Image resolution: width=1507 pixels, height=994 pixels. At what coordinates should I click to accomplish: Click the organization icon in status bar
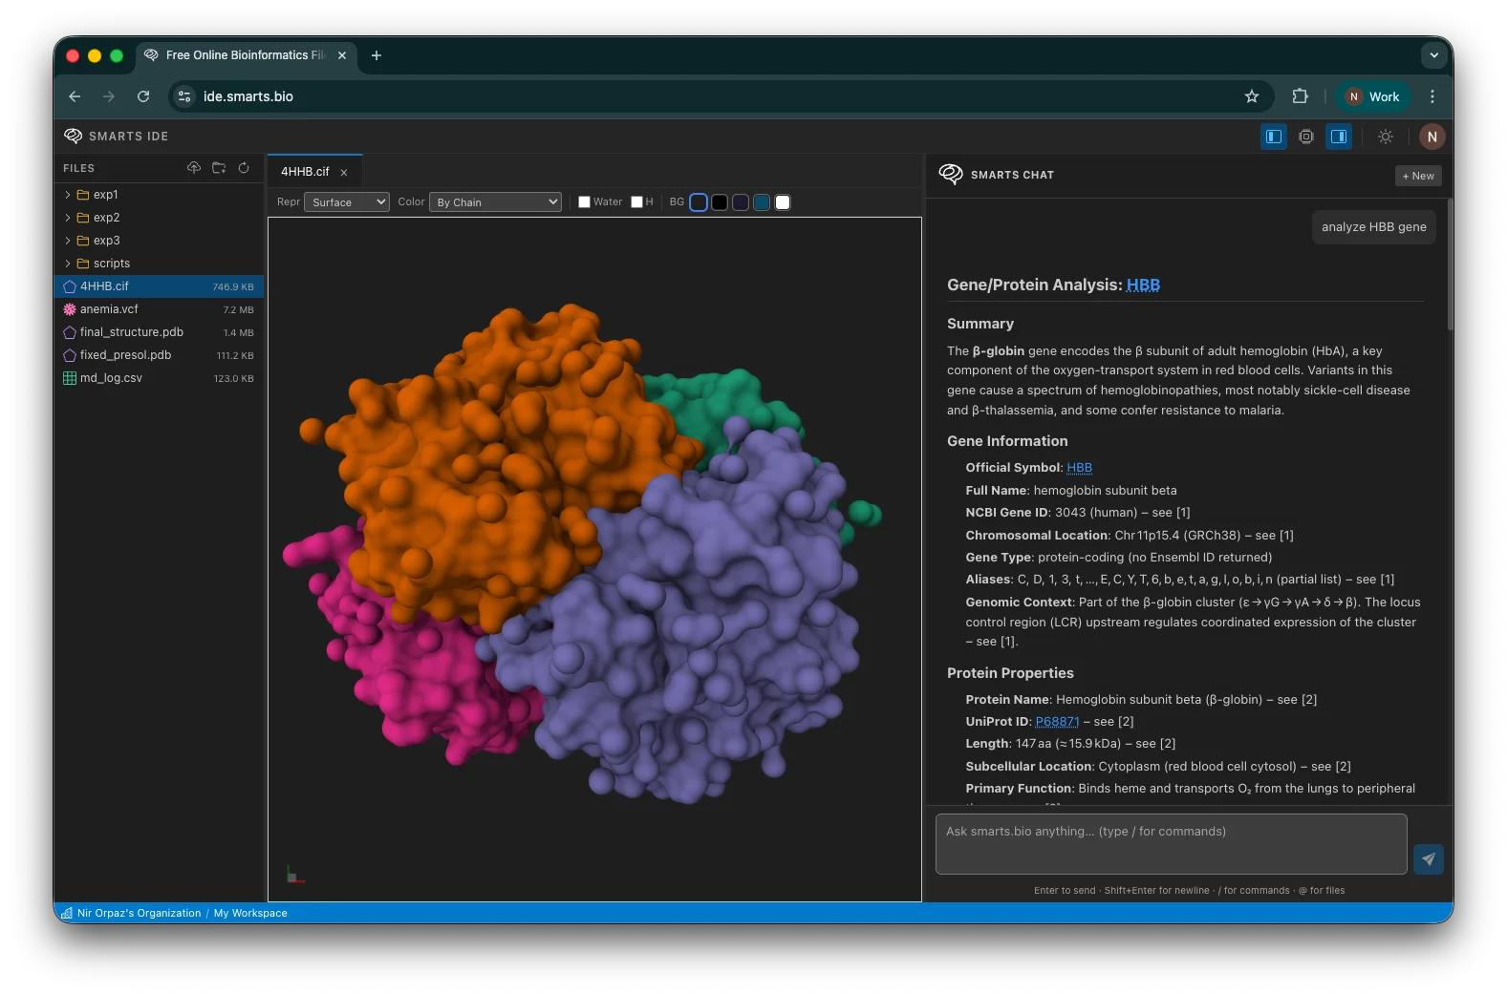coord(67,913)
